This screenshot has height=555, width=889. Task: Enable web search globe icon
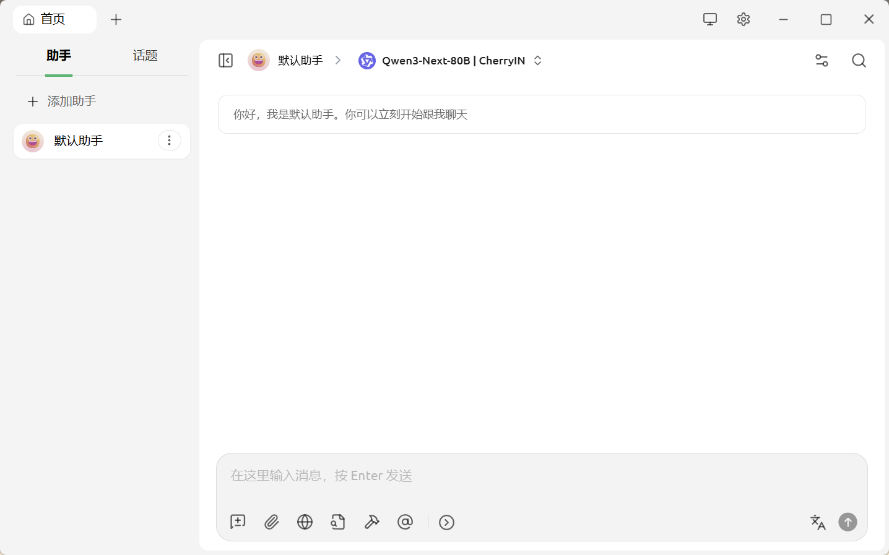pyautogui.click(x=305, y=522)
